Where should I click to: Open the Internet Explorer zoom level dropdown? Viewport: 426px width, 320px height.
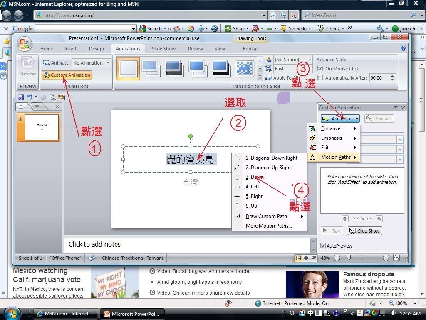click(x=415, y=303)
